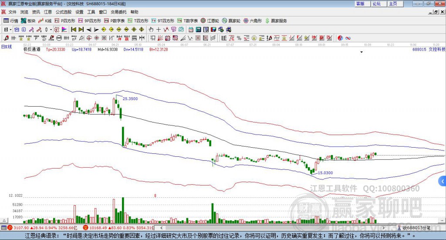Click scrollbar right arrow at bottom
Screen dimensions: 446x240
click(x=383, y=228)
